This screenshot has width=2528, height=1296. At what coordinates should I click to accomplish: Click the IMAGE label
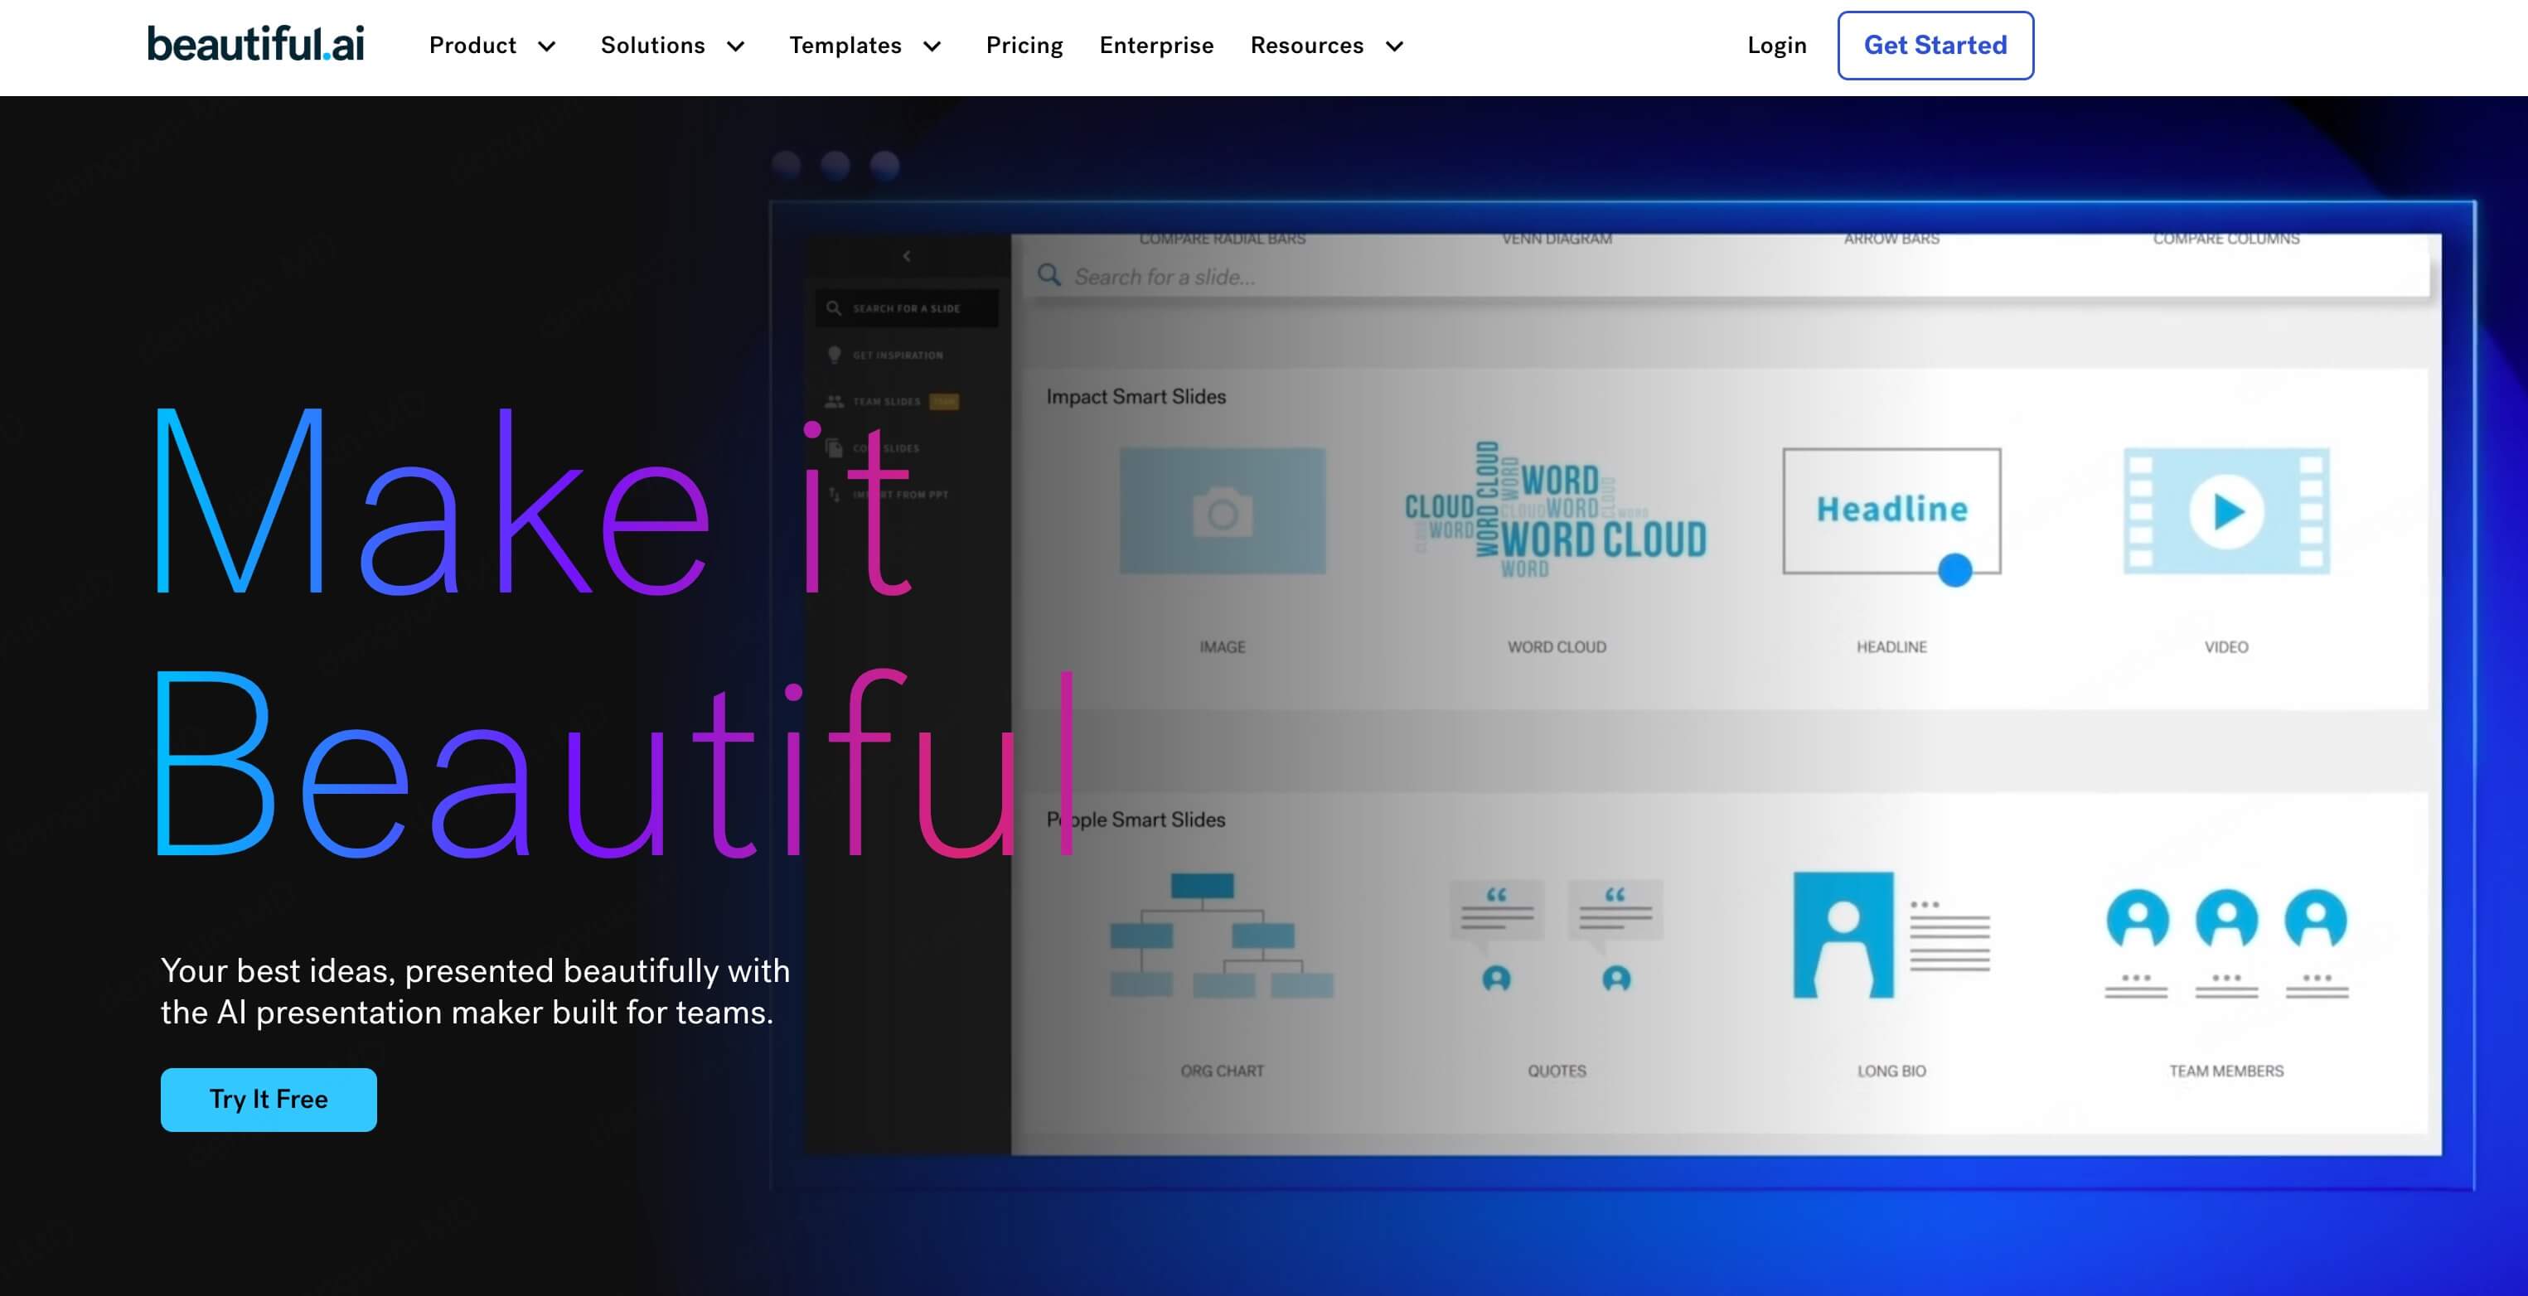[x=1222, y=646]
